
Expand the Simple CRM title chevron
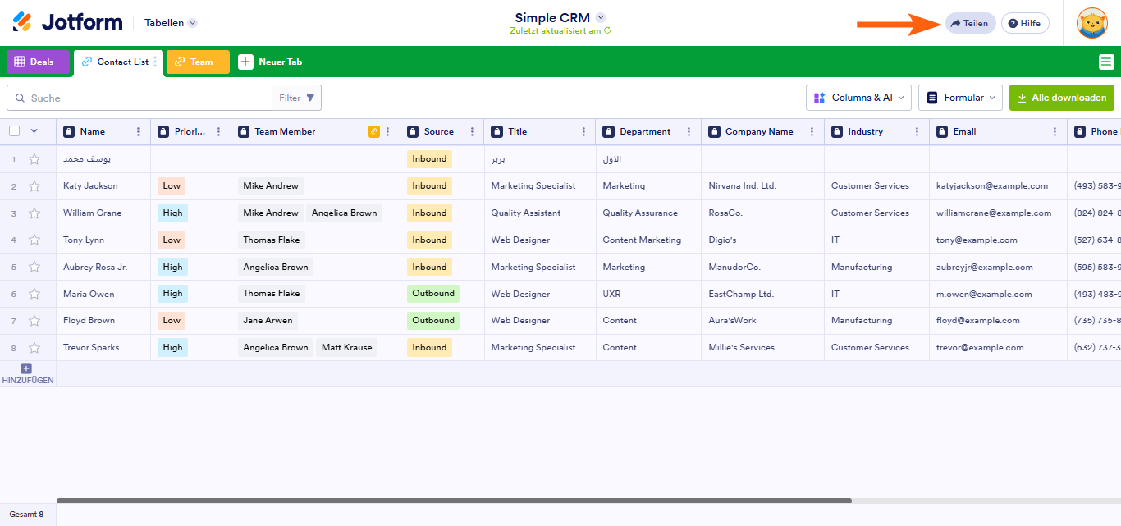(x=600, y=17)
